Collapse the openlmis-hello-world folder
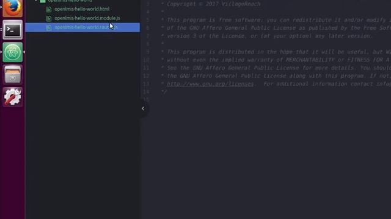The height and width of the screenshot is (219, 391). click(36, 1)
